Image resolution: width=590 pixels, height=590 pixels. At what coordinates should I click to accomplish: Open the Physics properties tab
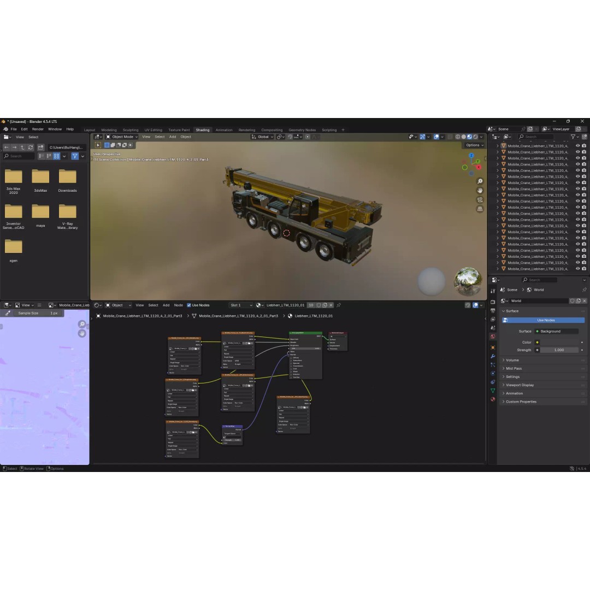click(493, 373)
